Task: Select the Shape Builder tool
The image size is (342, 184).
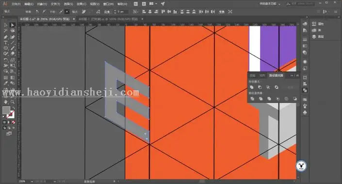Action: (6, 71)
